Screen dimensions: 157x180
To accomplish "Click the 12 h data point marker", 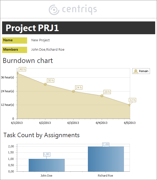I will 130,105.
